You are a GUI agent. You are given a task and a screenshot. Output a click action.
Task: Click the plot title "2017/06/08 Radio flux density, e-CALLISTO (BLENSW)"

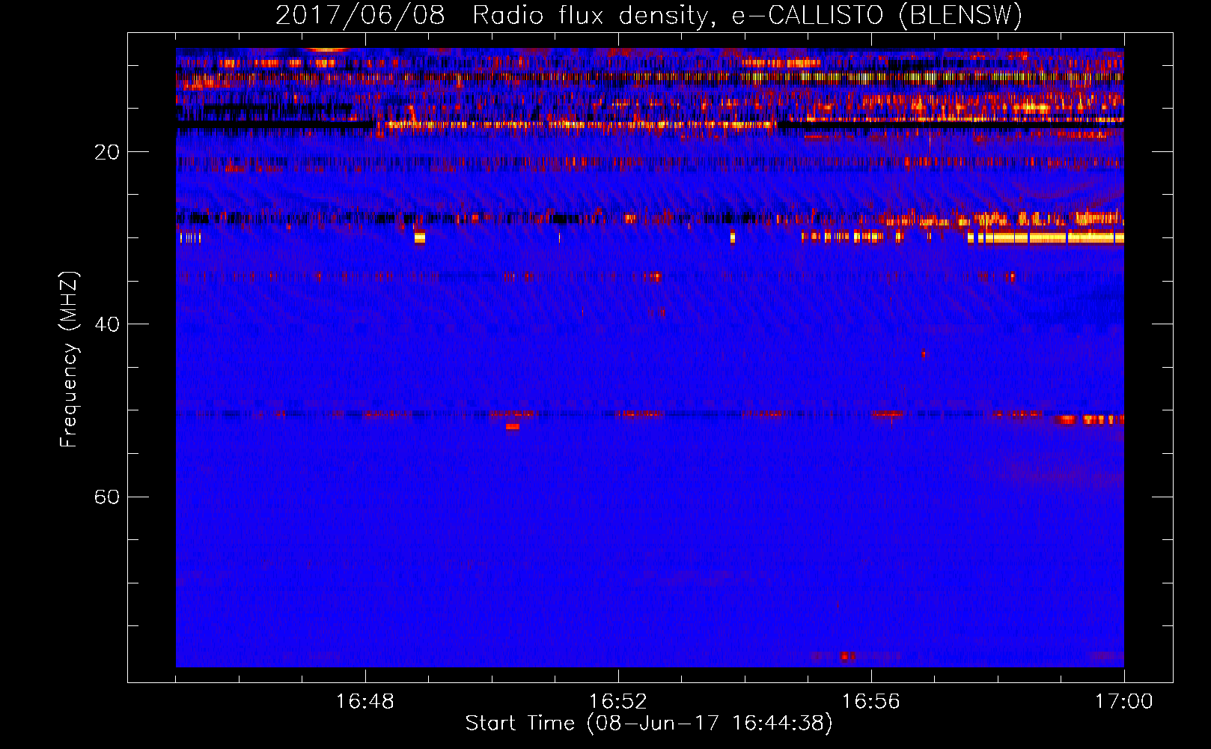tap(649, 15)
